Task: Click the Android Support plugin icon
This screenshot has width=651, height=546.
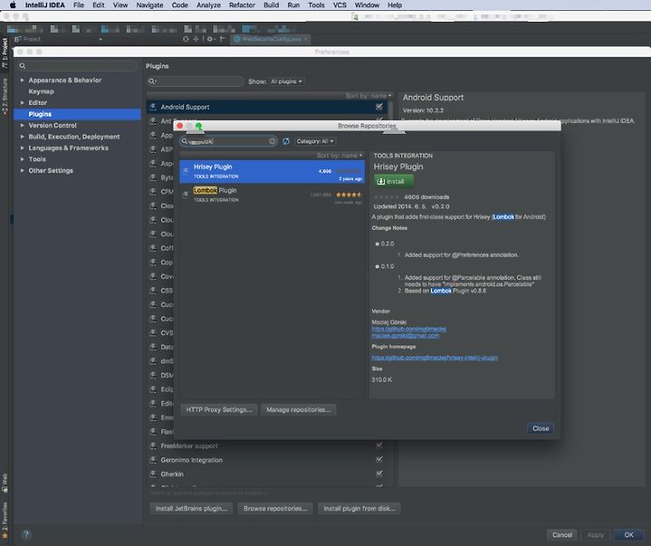Action: (x=153, y=108)
